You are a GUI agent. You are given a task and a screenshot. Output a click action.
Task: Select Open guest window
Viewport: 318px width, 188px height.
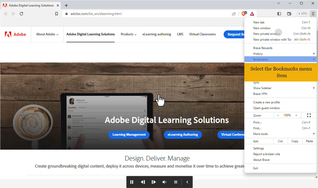pos(280,108)
